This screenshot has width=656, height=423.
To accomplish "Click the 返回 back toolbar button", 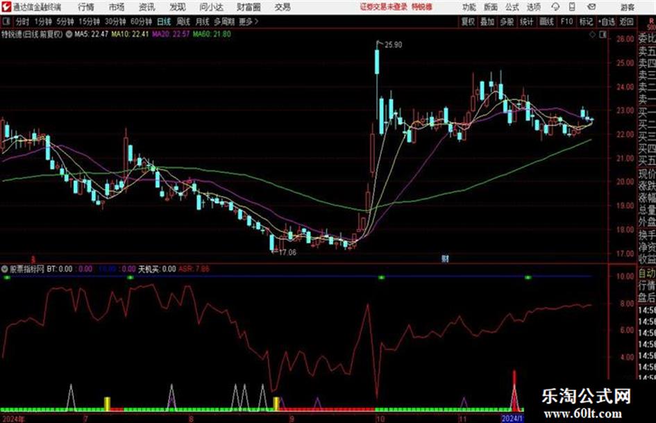I will click(626, 22).
